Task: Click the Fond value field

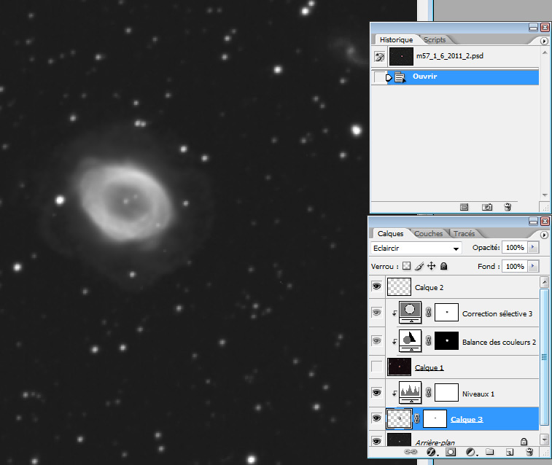Action: [515, 266]
